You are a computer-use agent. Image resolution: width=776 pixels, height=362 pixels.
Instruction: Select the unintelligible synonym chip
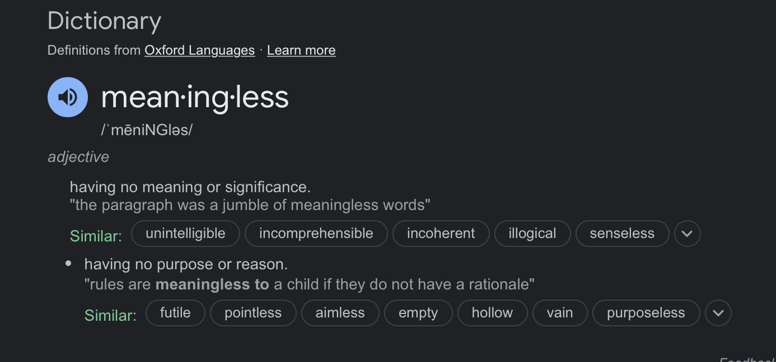tap(186, 234)
